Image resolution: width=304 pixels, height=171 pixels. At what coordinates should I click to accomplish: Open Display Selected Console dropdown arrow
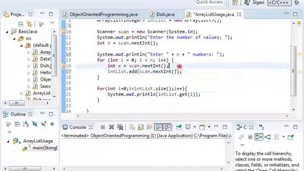point(194,127)
